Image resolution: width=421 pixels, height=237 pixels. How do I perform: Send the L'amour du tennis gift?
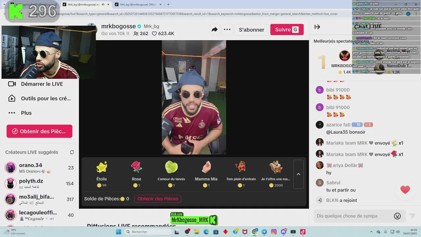tap(171, 174)
